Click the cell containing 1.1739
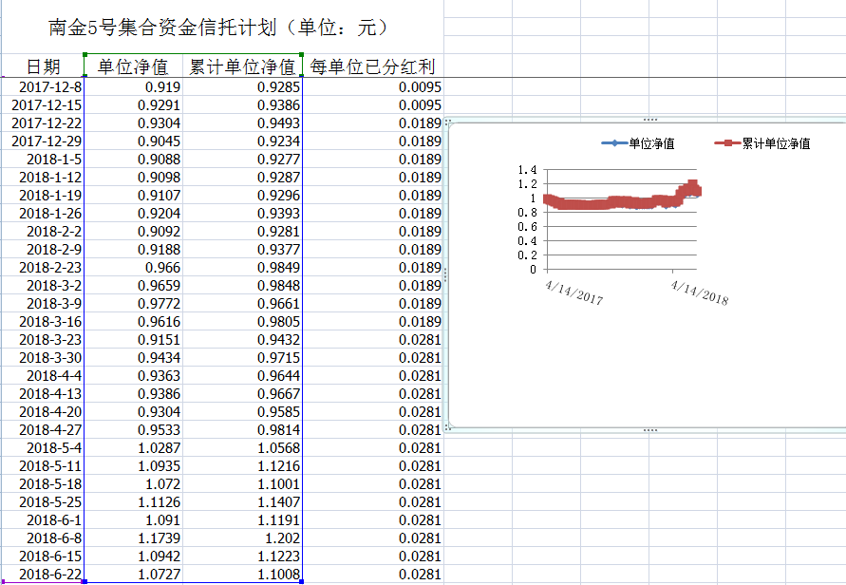The height and width of the screenshot is (585, 846). 133,538
